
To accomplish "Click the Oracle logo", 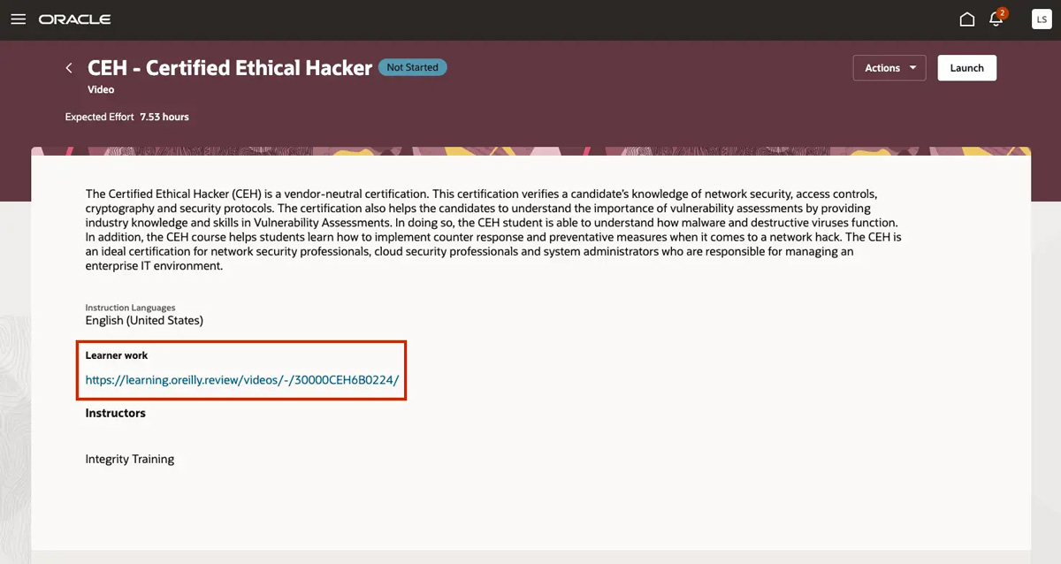I will pos(74,19).
